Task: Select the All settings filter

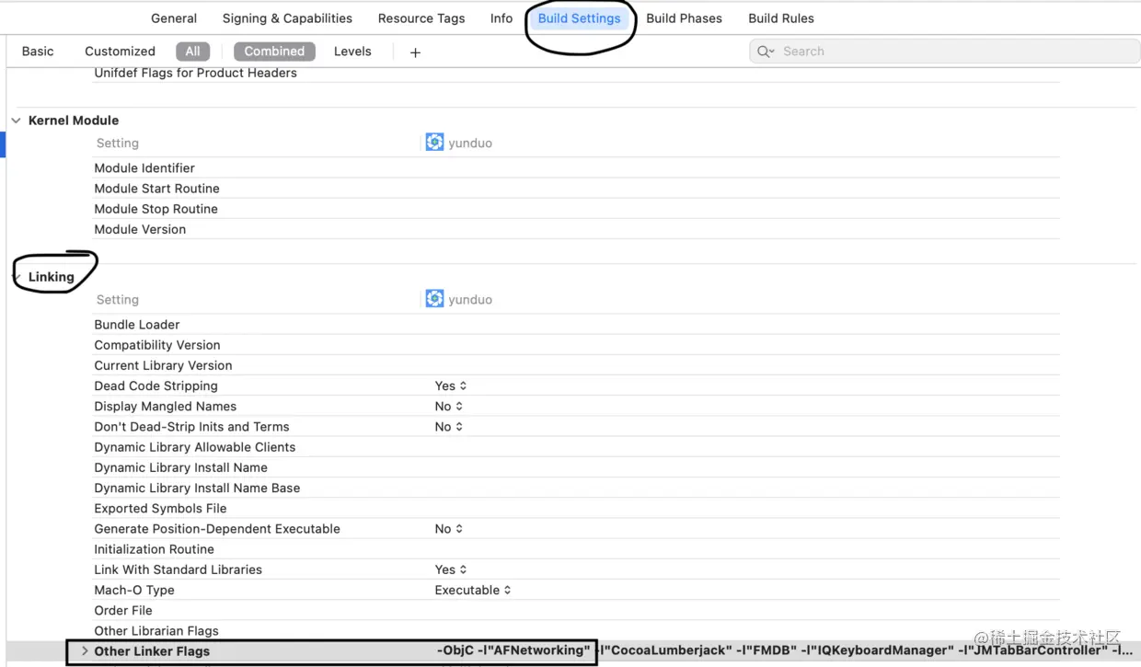Action: pos(192,52)
